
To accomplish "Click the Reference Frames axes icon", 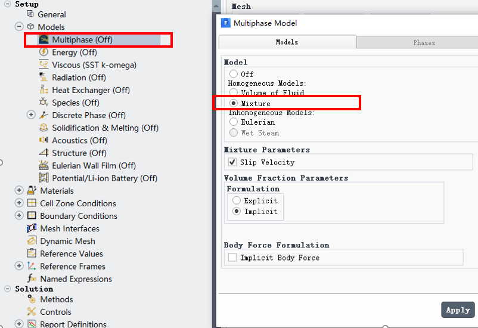I will pos(32,266).
